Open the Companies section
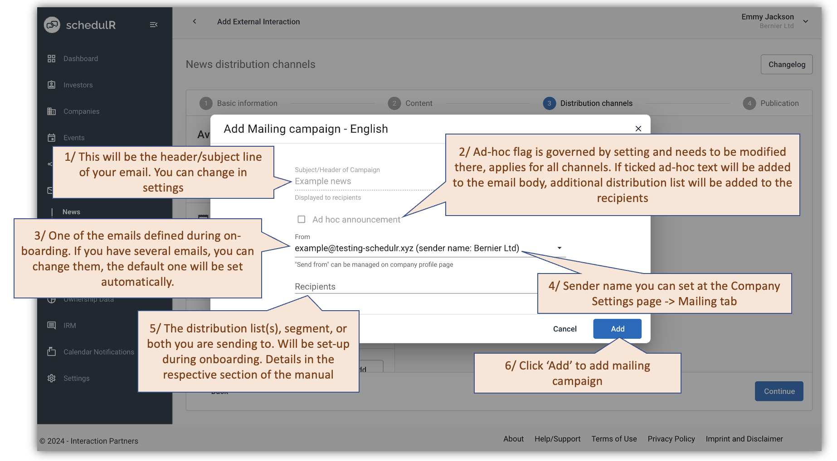The width and height of the screenshot is (837, 461). (51, 111)
